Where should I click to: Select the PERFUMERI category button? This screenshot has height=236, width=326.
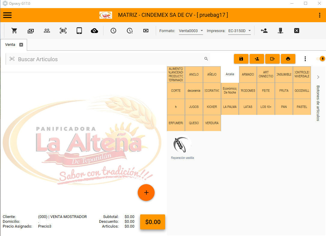[x=176, y=123]
